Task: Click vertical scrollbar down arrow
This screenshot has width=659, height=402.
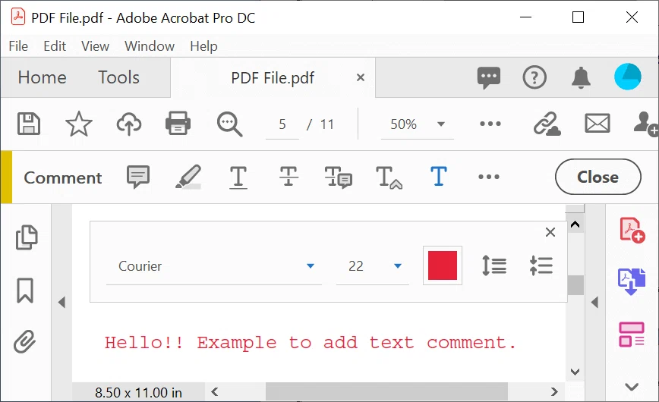Action: [575, 372]
